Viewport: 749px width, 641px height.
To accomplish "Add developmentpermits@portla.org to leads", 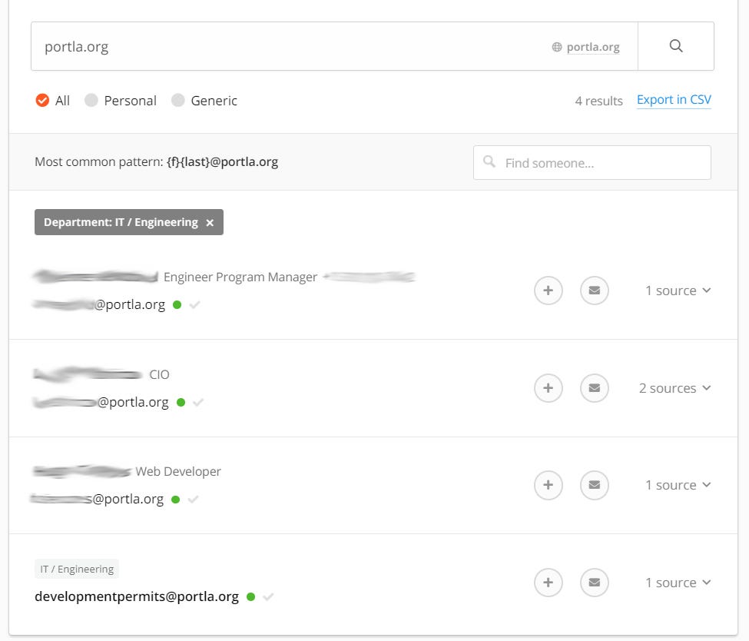I will click(x=548, y=583).
